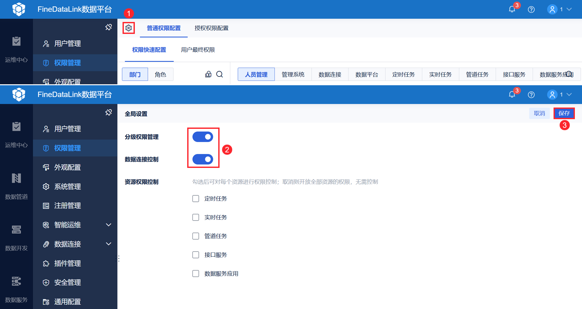582x309 pixels.
Task: Switch to the 授权权限配置 tab
Action: coord(211,28)
